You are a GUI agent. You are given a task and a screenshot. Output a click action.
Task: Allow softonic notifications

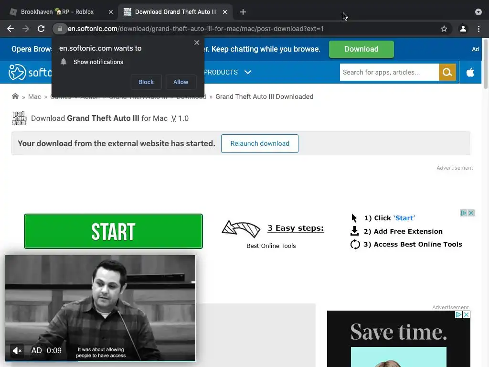(x=181, y=82)
